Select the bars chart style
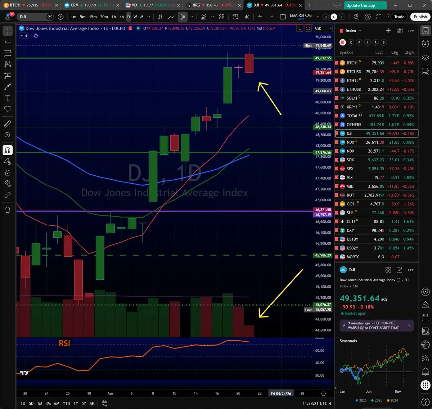Viewport: 432px width, 409px height. point(161,17)
